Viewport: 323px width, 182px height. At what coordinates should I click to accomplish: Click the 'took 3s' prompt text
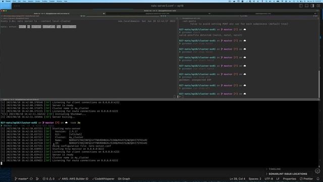click(x=75, y=122)
